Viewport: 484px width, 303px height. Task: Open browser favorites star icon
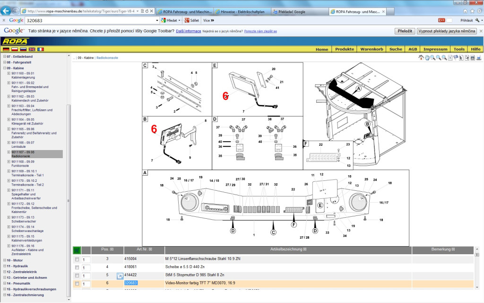coord(472,11)
